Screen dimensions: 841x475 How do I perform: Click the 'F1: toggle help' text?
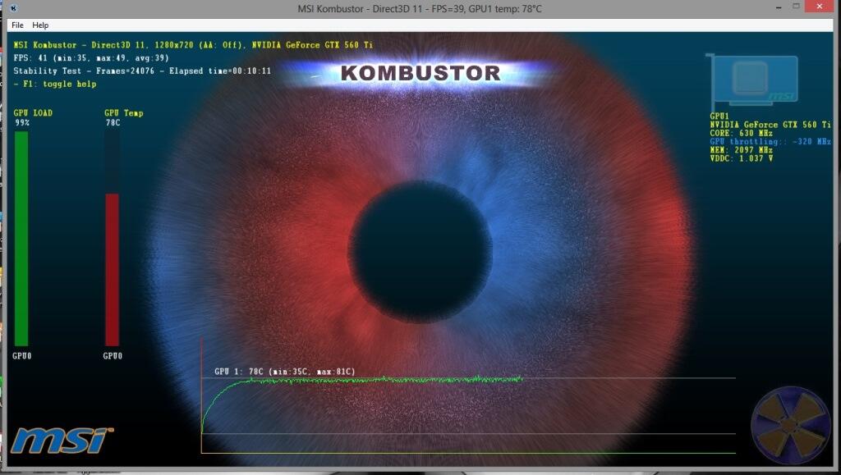click(55, 84)
